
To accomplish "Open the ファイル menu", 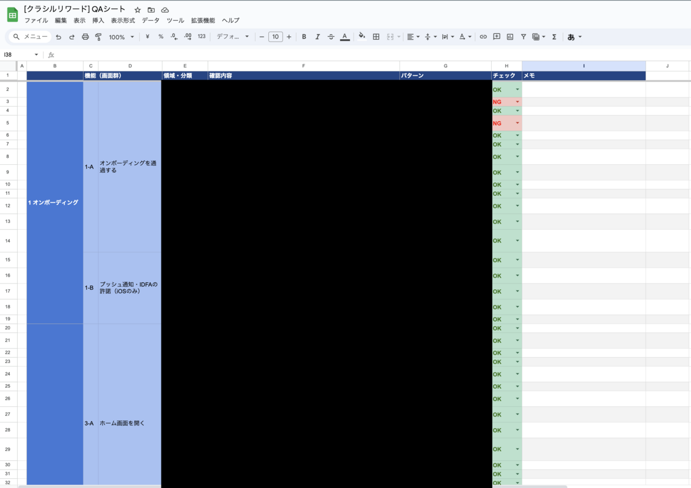I will [36, 20].
